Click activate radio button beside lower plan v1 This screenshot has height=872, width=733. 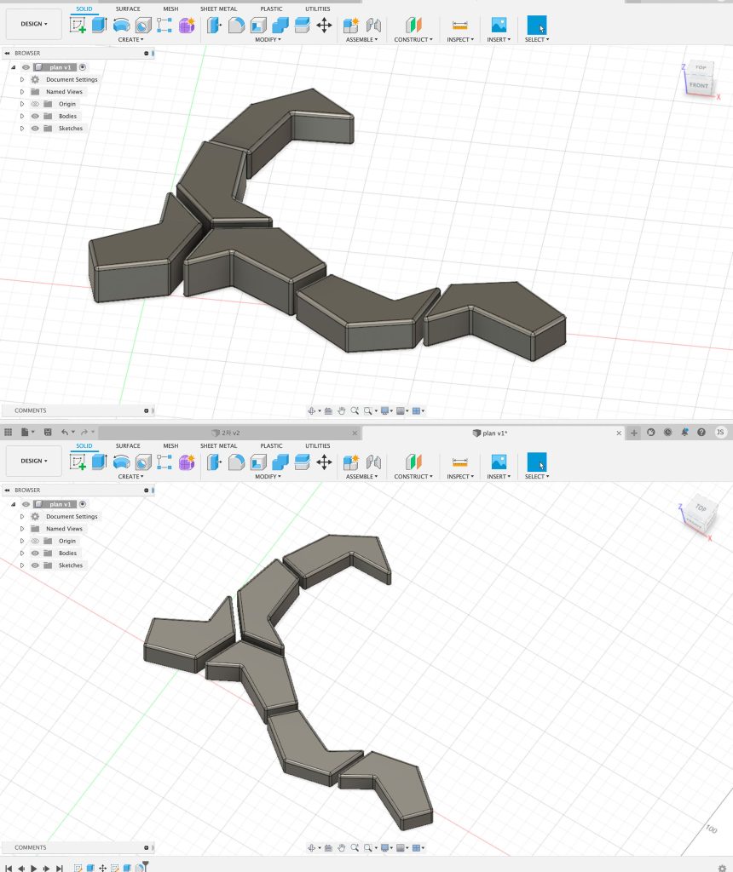pos(83,504)
